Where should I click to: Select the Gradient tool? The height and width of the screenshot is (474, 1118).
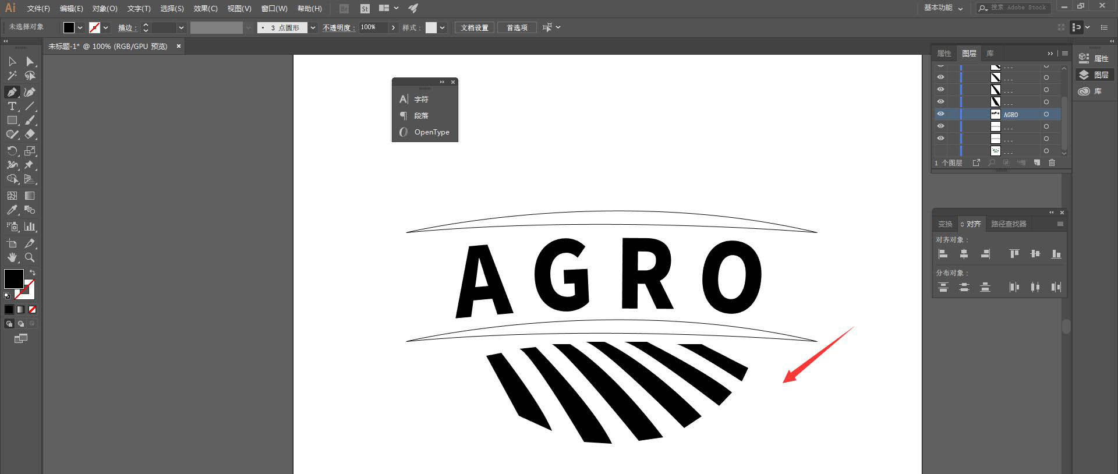coord(30,196)
